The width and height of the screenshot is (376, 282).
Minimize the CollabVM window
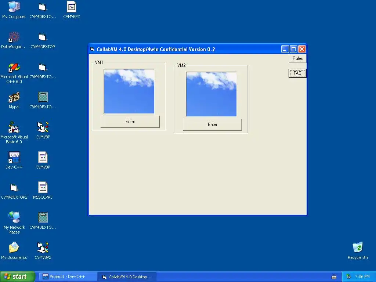coord(285,49)
